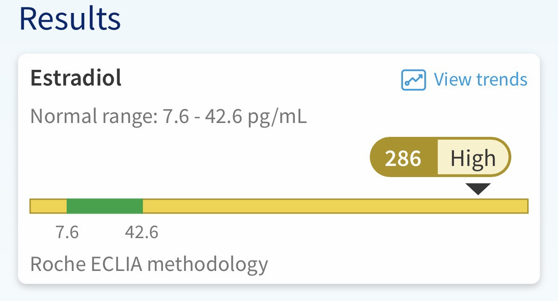Click the High status label
Viewport: 558px width, 301px height.
(473, 159)
